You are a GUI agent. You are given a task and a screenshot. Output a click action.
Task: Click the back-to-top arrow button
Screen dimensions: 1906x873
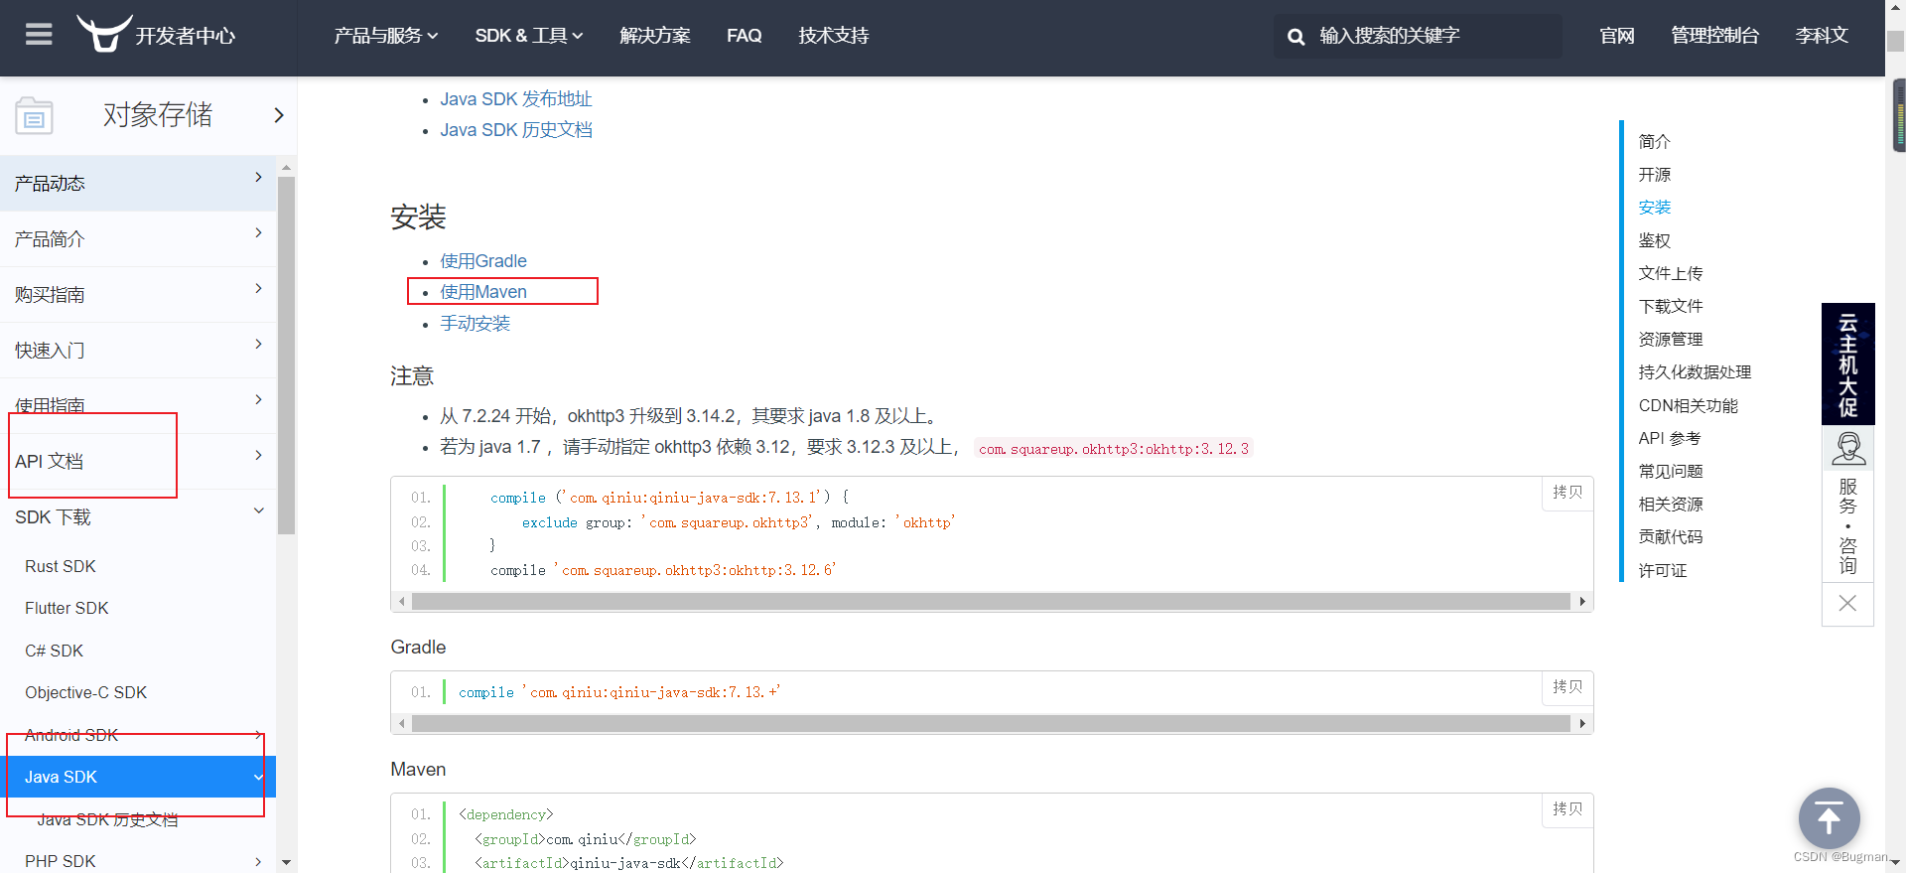(1829, 818)
